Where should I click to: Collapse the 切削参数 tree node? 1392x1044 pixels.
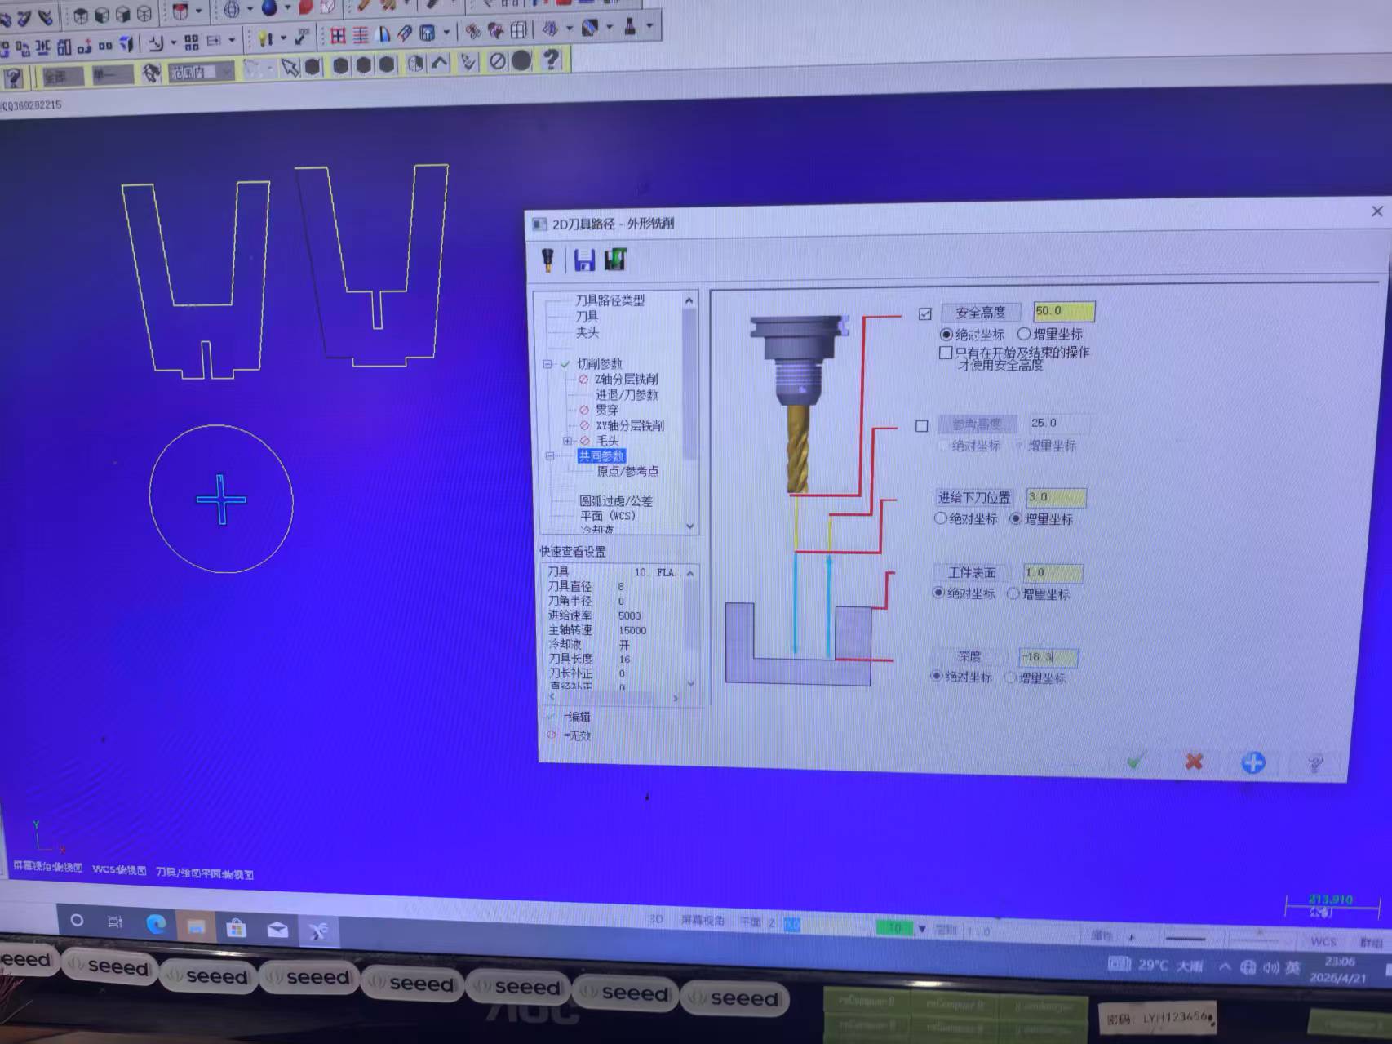point(547,364)
